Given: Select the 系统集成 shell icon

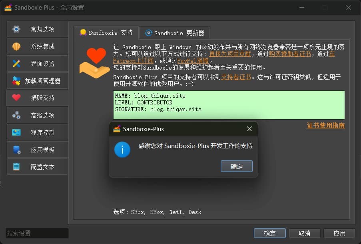Looking at the screenshot, I should [16, 46].
